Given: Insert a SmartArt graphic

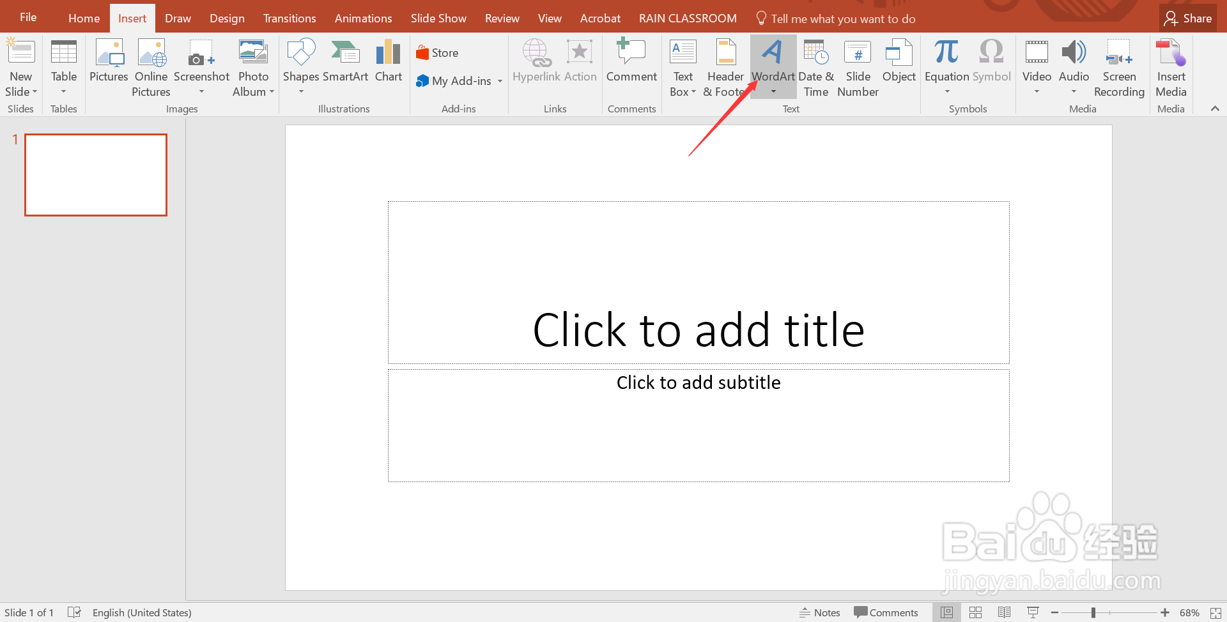Looking at the screenshot, I should 345,61.
